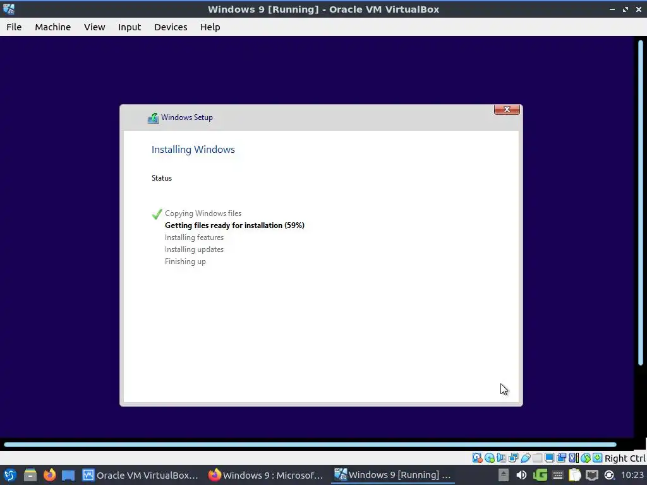Click the recording status icon
The image size is (647, 485).
coord(561,458)
